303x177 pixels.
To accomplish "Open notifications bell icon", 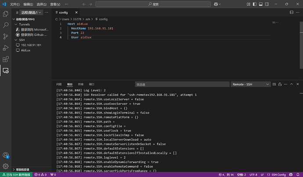I will coord(298,175).
